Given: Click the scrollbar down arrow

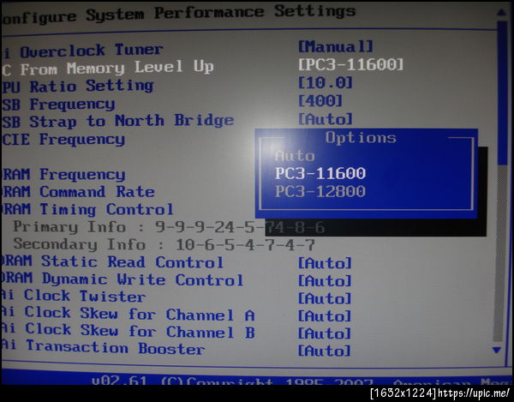Looking at the screenshot, I should point(497,350).
